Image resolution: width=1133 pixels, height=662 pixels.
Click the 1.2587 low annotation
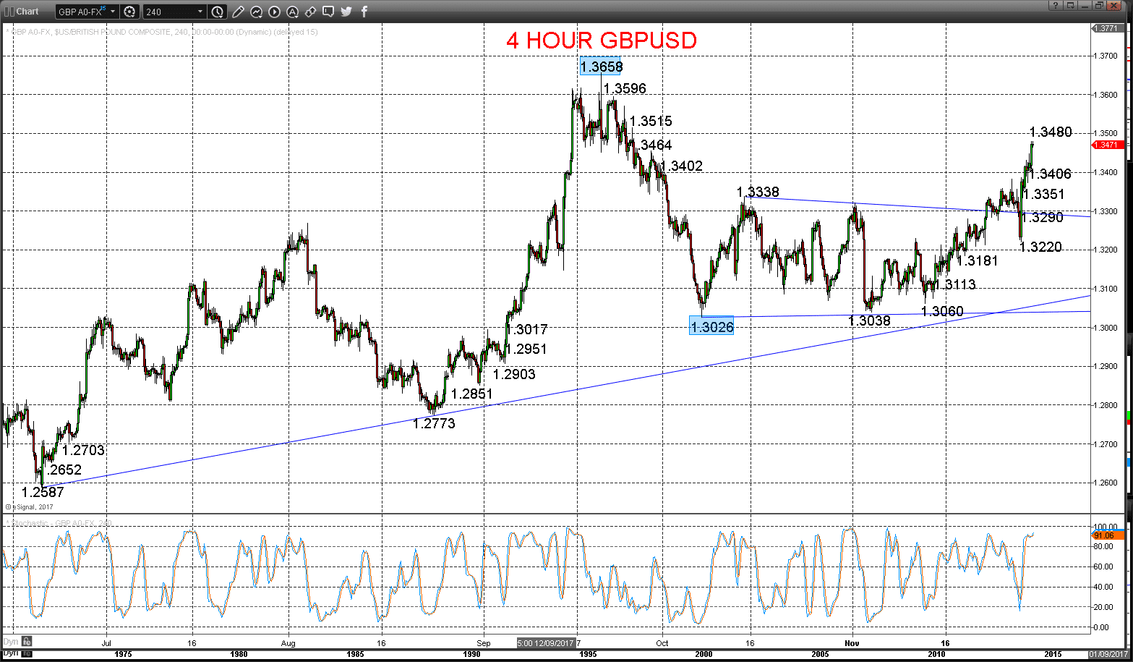(x=43, y=492)
